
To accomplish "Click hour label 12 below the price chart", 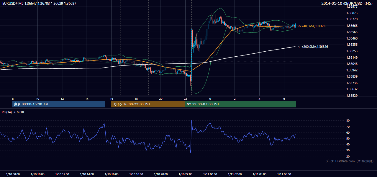I will click(62, 99).
